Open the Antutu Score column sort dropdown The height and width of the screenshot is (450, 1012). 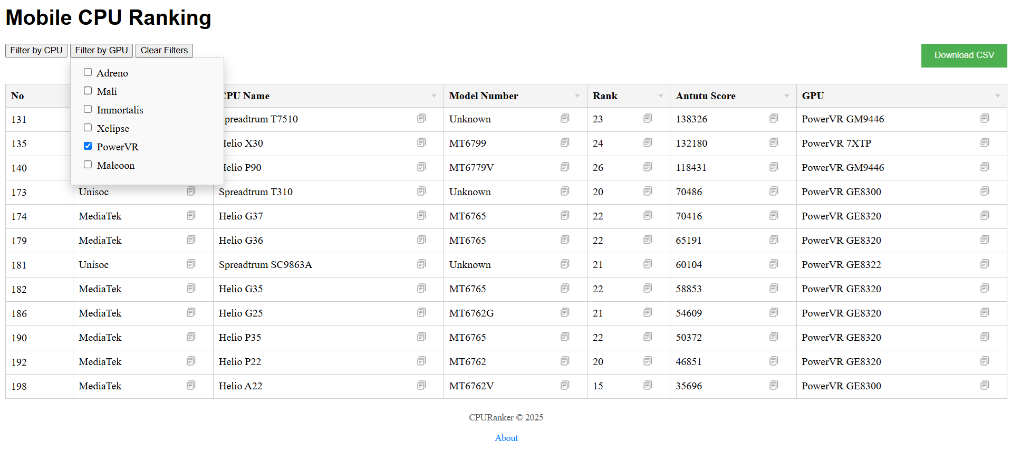(786, 96)
